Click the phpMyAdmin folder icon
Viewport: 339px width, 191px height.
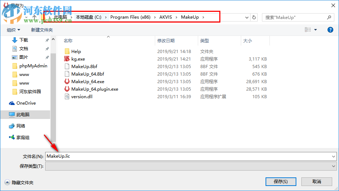(x=15, y=66)
